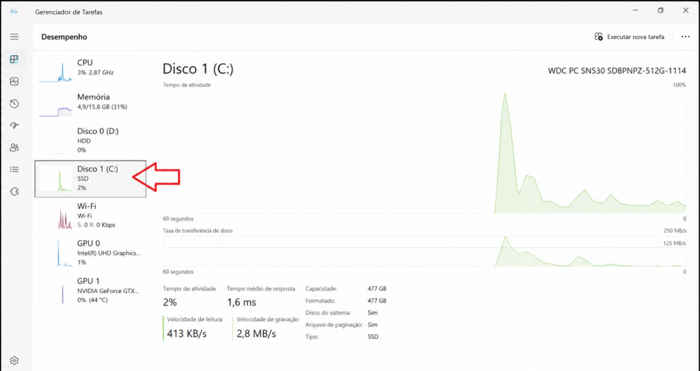
Task: Open the Details list icon
Action: click(14, 169)
